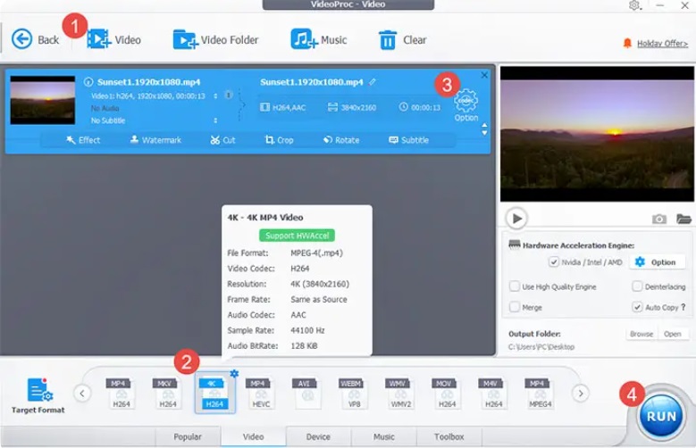Toggle the Auto Copy checkbox
This screenshot has height=448, width=696.
tap(637, 306)
